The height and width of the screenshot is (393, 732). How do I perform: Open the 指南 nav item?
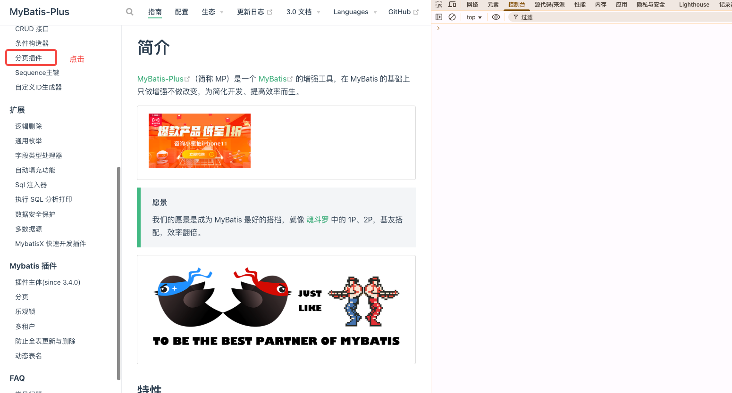point(155,12)
